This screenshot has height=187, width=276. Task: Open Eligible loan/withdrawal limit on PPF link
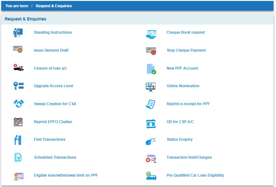click(x=66, y=175)
